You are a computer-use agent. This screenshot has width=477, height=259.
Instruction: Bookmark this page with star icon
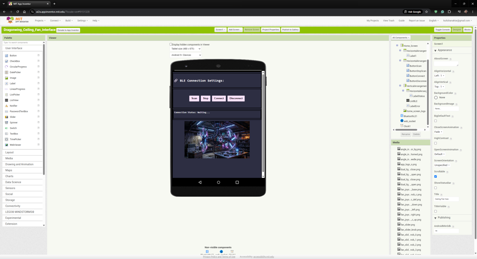(x=427, y=12)
